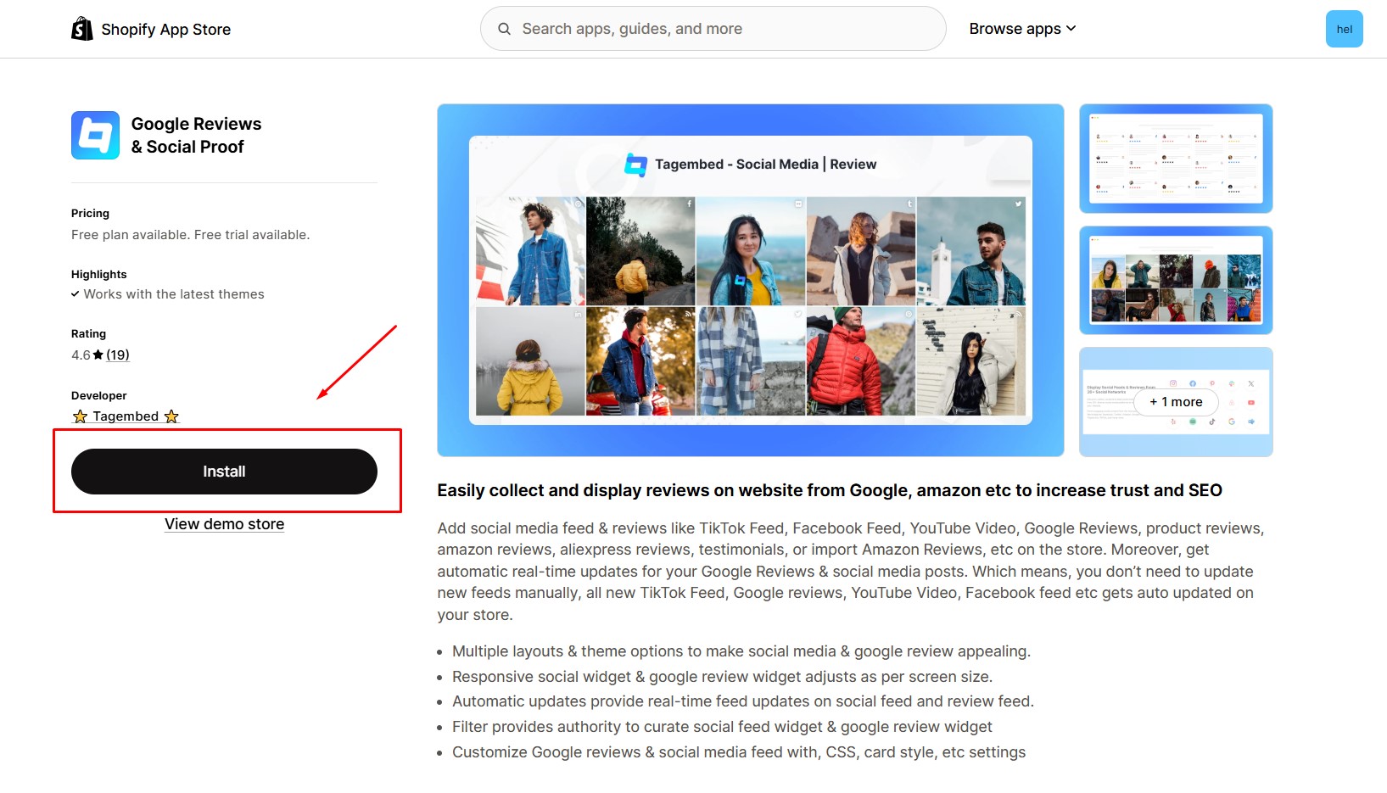Click the Browse apps chevron arrow
The height and width of the screenshot is (793, 1387).
pyautogui.click(x=1071, y=28)
